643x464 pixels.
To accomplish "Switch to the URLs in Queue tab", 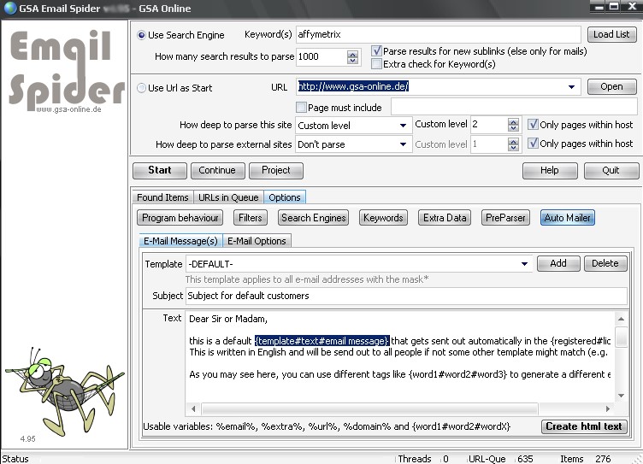I will click(228, 197).
